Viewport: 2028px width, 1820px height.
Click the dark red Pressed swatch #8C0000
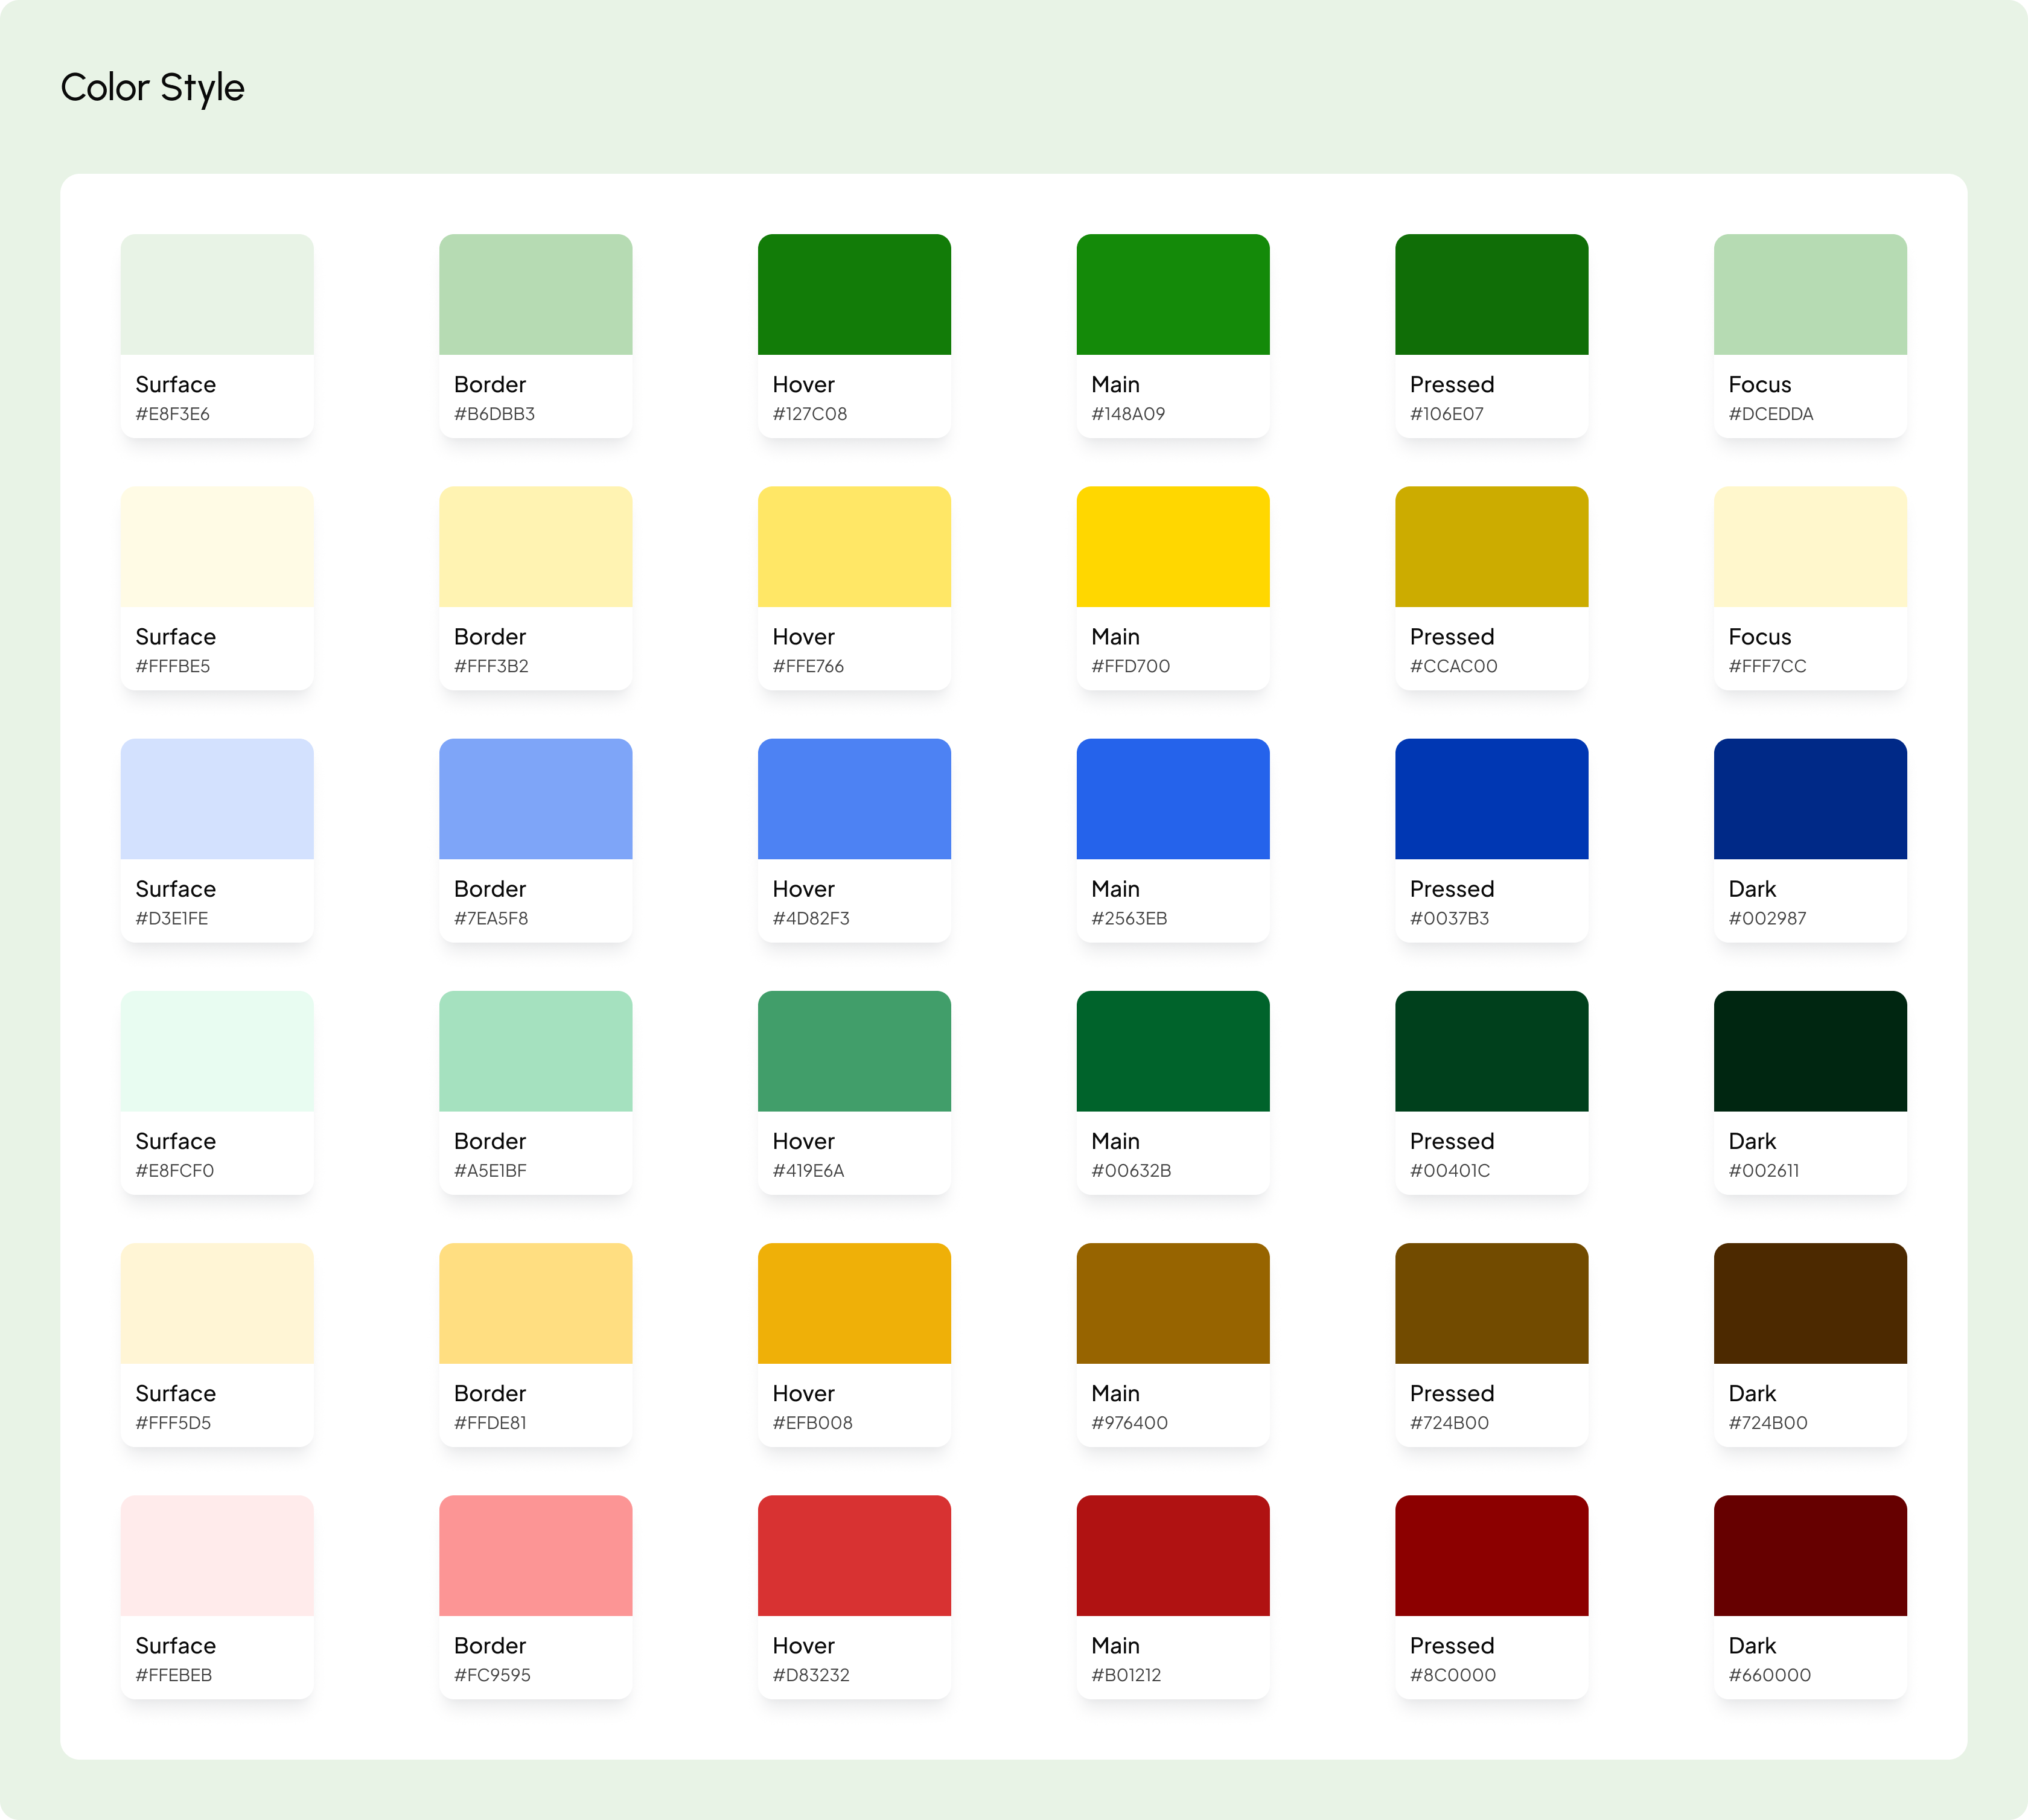[x=1491, y=1555]
